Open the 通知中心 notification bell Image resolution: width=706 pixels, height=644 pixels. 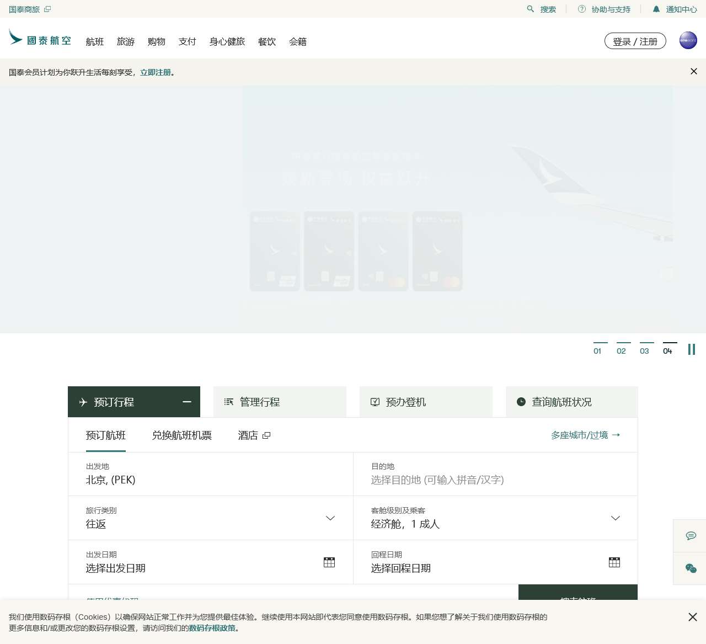pos(656,9)
